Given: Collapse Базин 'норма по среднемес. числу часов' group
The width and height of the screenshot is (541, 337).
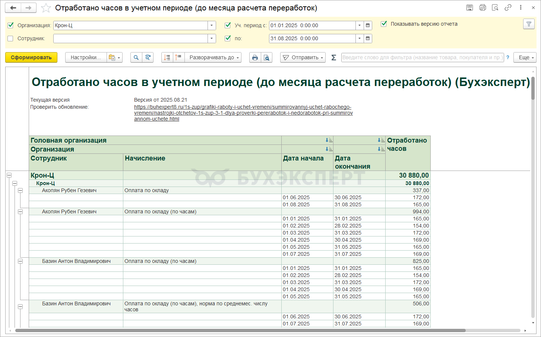Looking at the screenshot, I should (x=20, y=306).
